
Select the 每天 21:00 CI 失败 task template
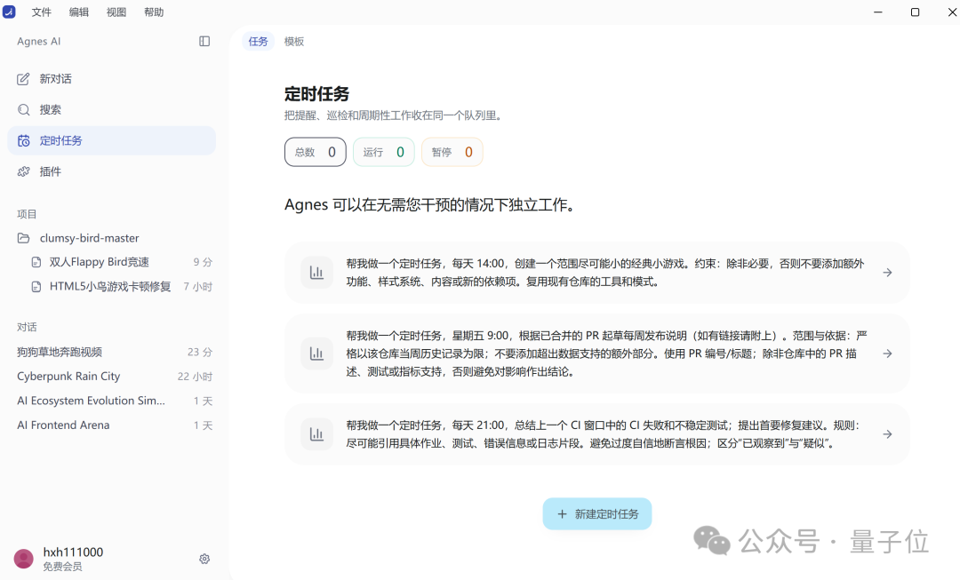click(597, 433)
